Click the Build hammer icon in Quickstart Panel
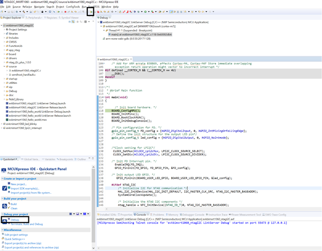 [x=9, y=204]
